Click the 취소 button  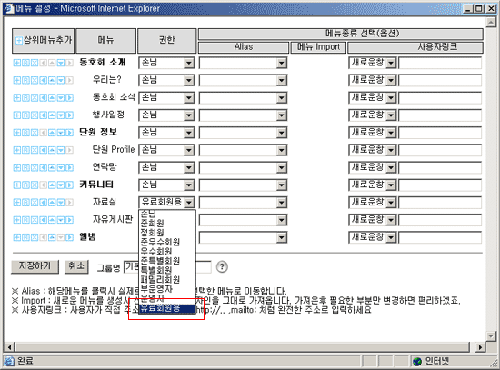coord(76,266)
